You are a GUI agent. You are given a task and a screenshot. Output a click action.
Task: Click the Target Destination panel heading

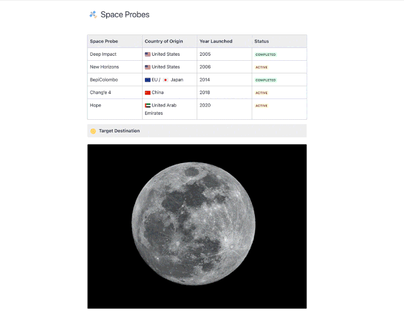119,130
